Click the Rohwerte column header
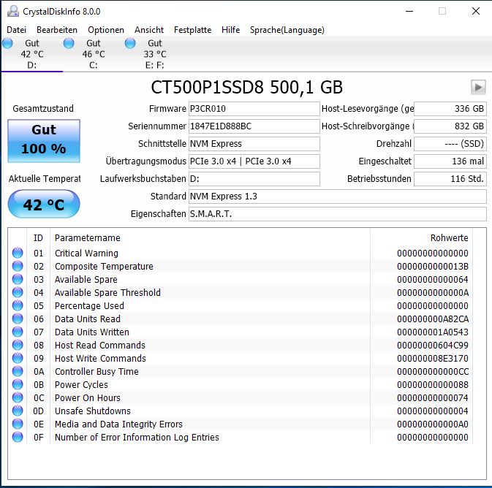This screenshot has height=488, width=492. point(450,238)
